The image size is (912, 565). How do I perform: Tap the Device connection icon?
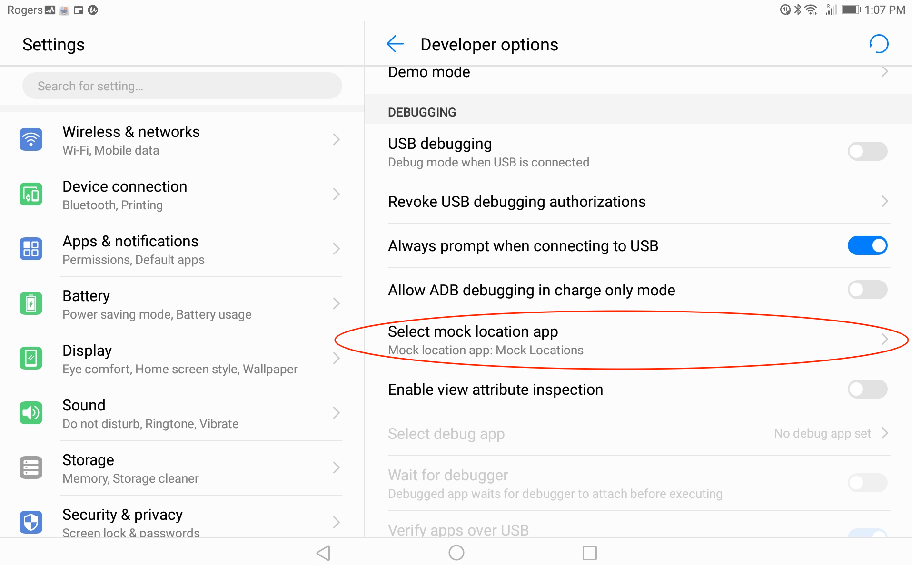tap(31, 194)
